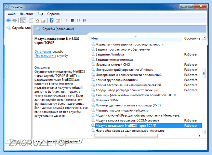Click the vertical scrollbar up arrow
Screen dimensions: 212x155
[x=204, y=38]
